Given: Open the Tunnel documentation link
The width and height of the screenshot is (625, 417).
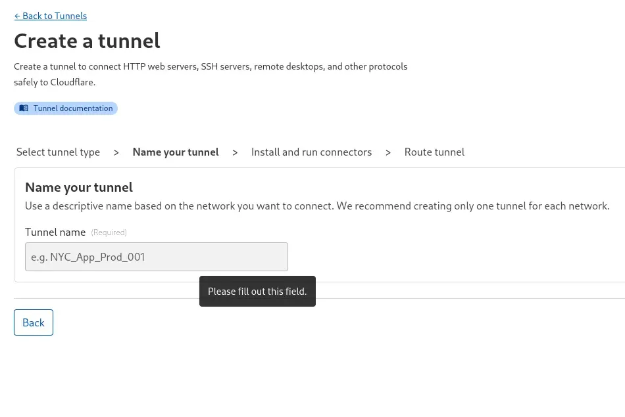Looking at the screenshot, I should click(66, 108).
